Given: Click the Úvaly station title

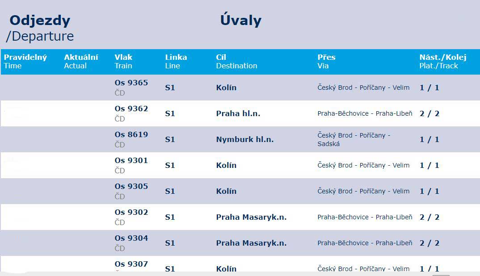Looking at the screenshot, I should click(241, 20).
